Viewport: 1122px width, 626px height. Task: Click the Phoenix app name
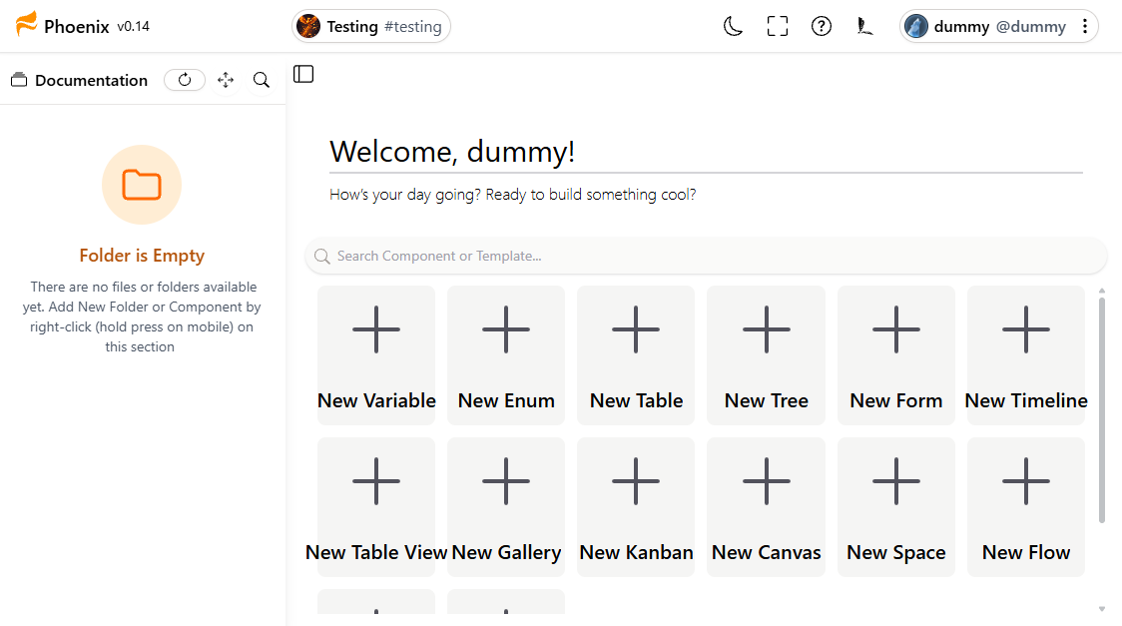(x=77, y=27)
